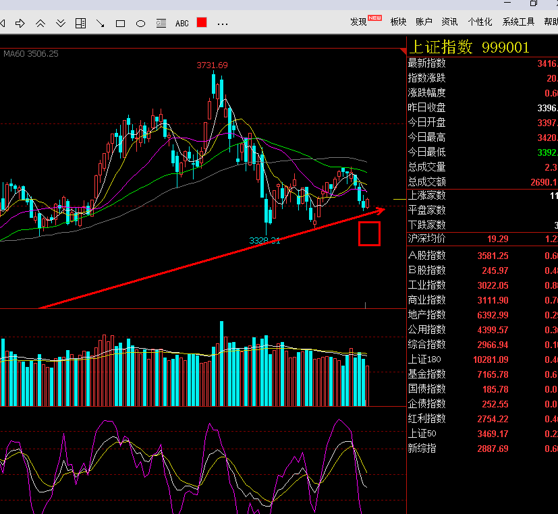Select the 公用指数 row
This screenshot has height=514, width=558.
(482, 330)
